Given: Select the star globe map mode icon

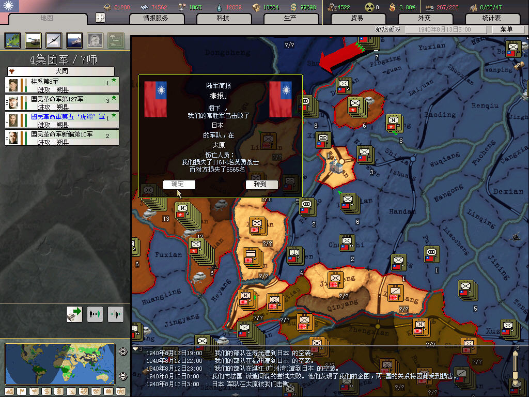Looking at the screenshot, I should (121, 392).
